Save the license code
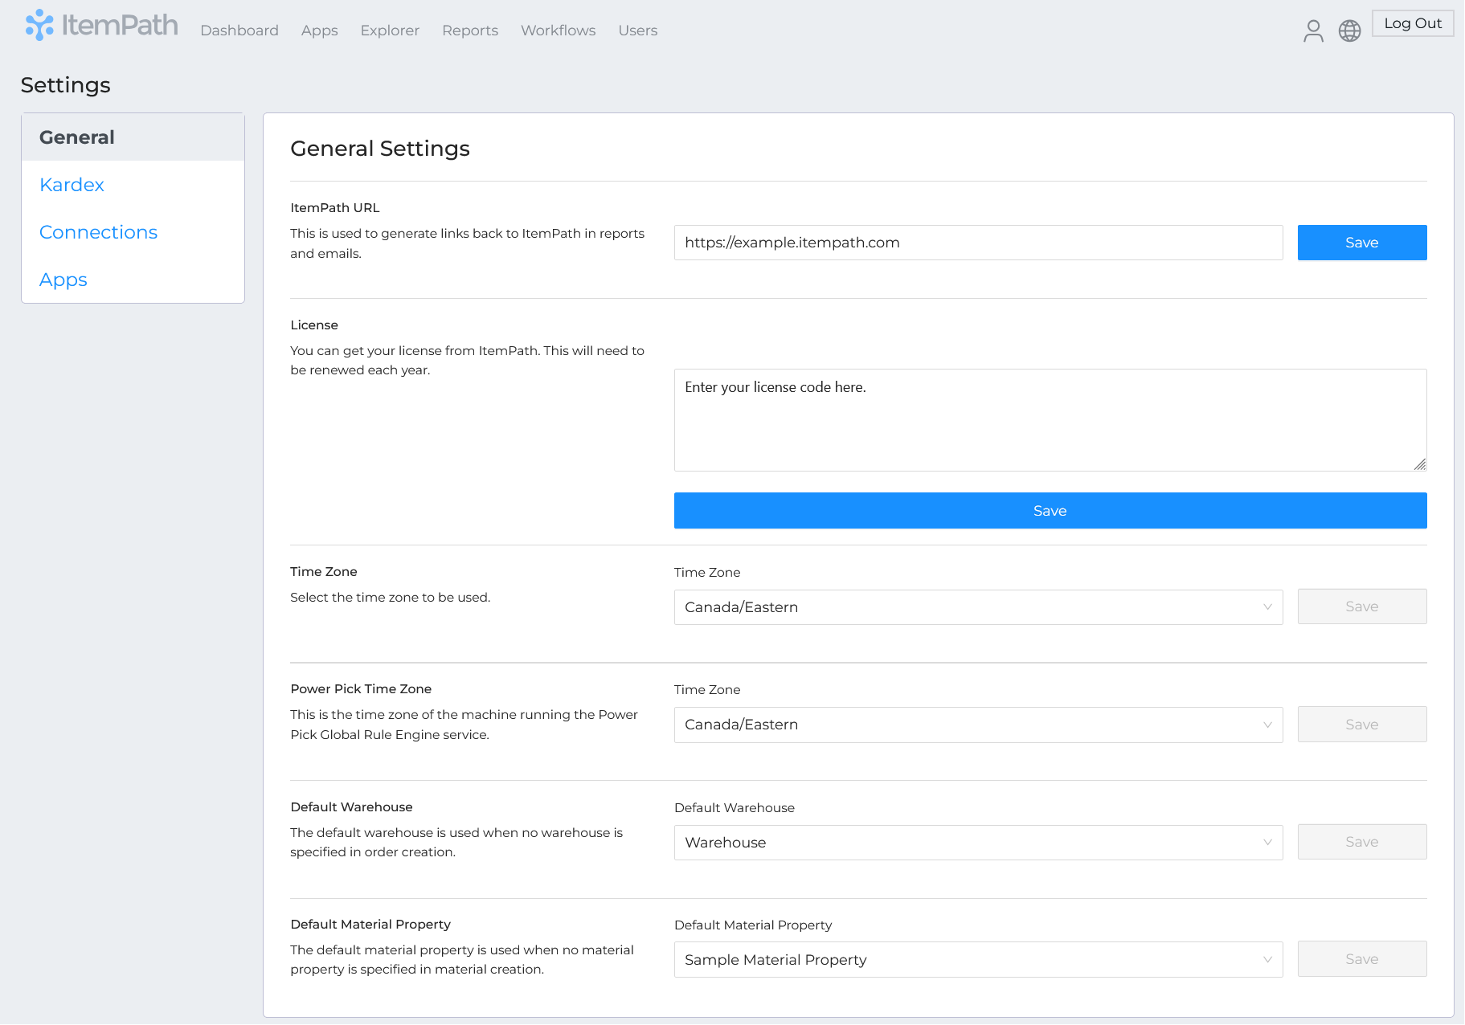 point(1050,511)
